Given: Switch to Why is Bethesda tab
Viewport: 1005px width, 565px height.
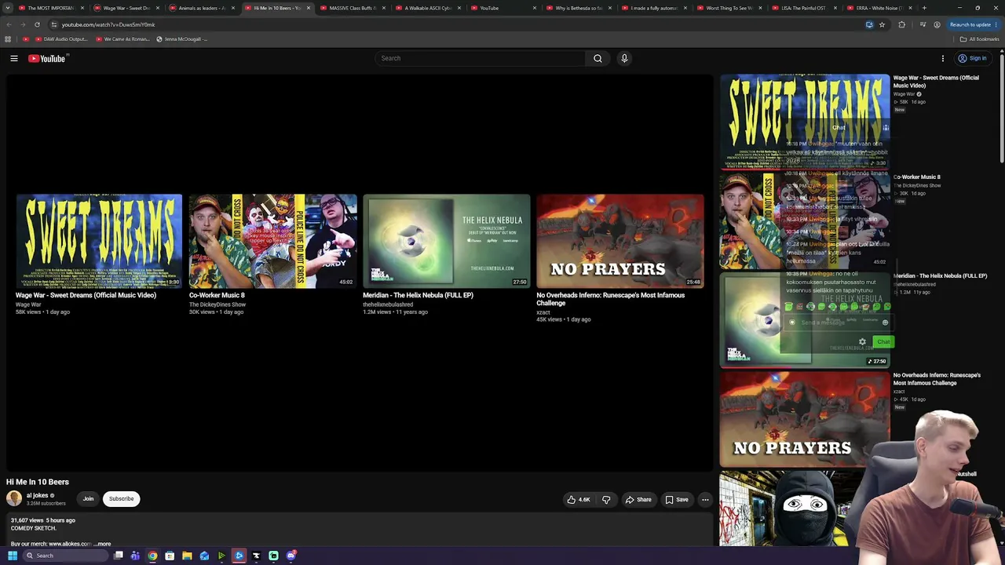Looking at the screenshot, I should pos(578,8).
